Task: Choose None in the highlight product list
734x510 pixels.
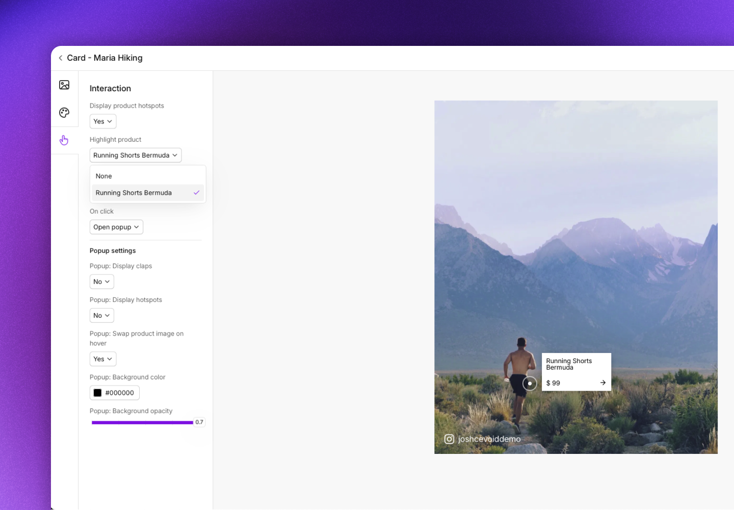Action: pyautogui.click(x=148, y=176)
